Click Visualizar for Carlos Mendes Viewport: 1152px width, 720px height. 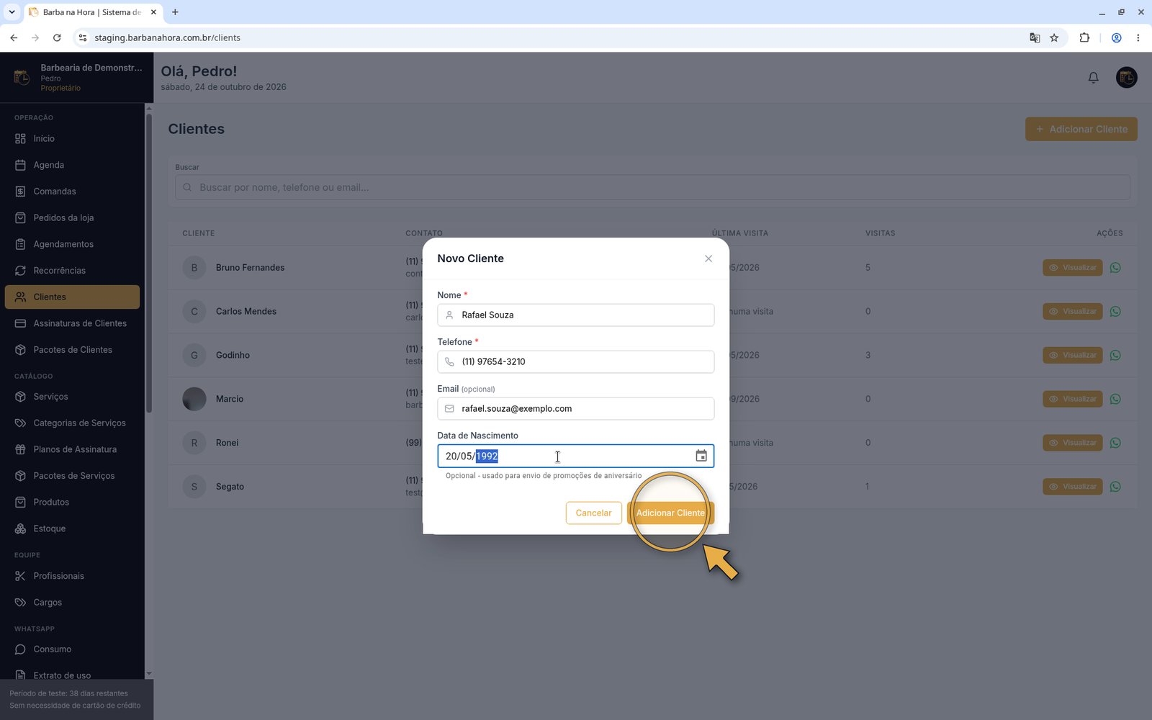1072,312
